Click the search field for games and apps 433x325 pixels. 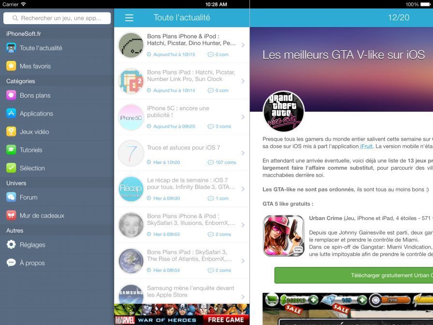tap(57, 18)
